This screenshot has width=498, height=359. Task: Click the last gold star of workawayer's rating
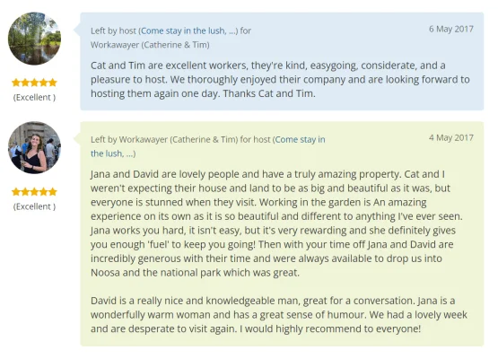53,191
